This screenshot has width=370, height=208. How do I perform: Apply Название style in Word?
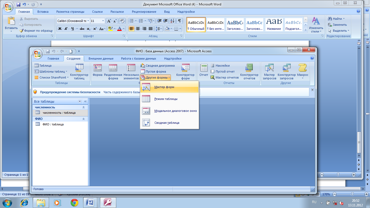(x=274, y=25)
